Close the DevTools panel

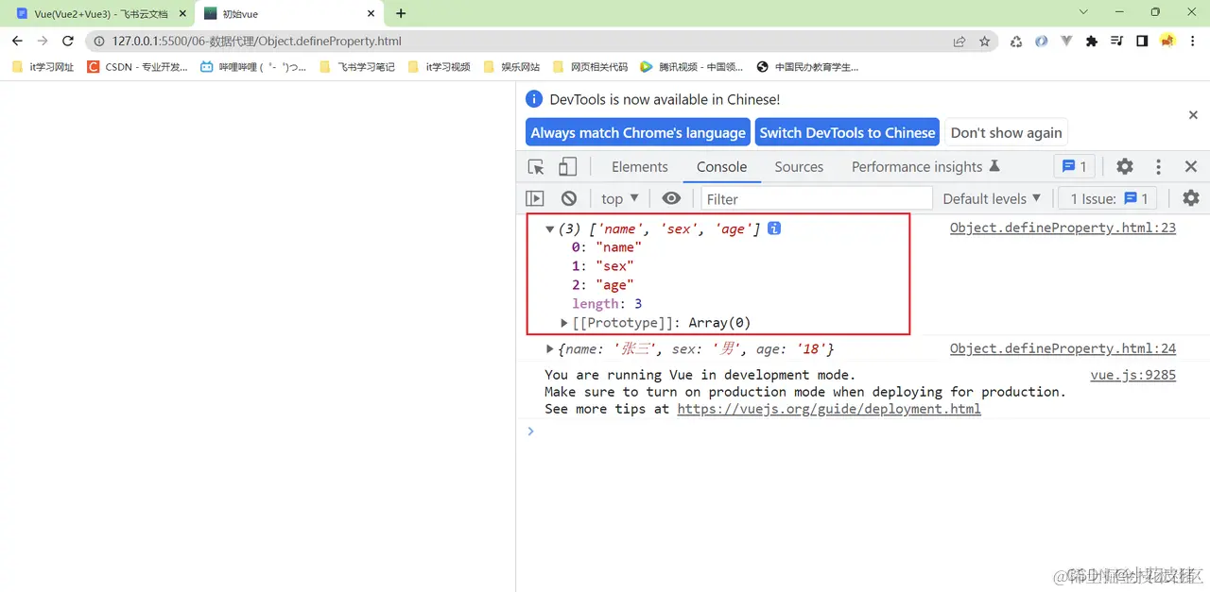[1191, 167]
